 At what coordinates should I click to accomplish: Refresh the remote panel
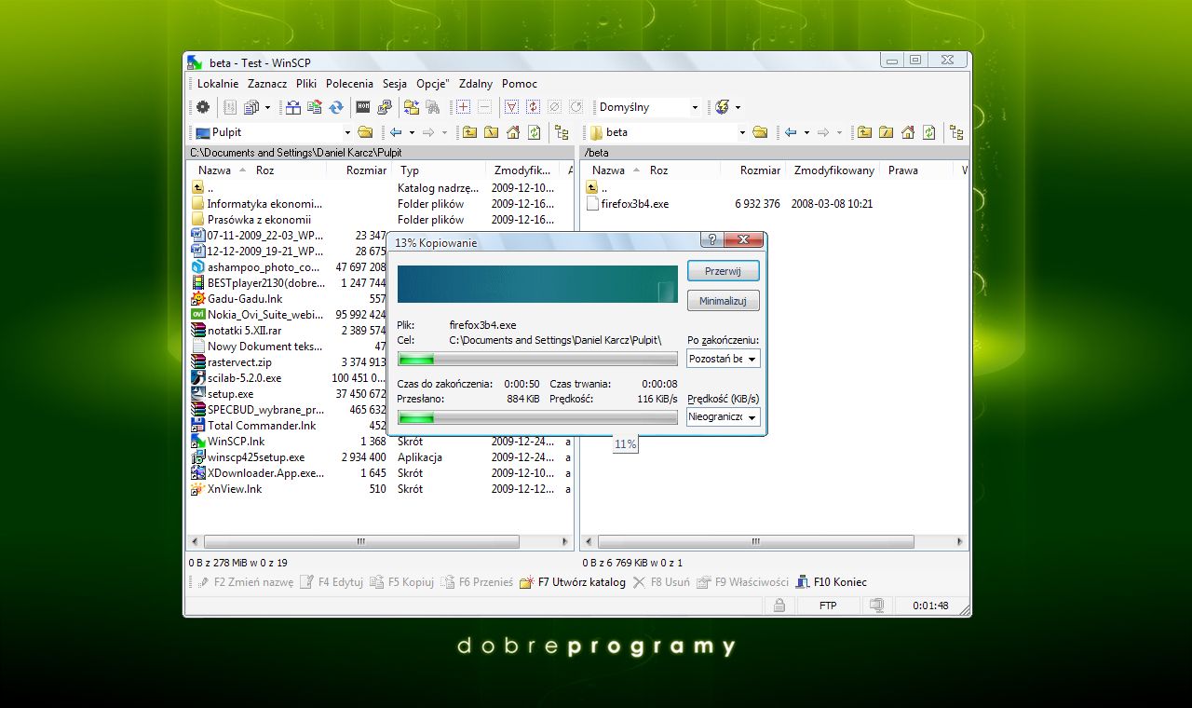pyautogui.click(x=928, y=132)
